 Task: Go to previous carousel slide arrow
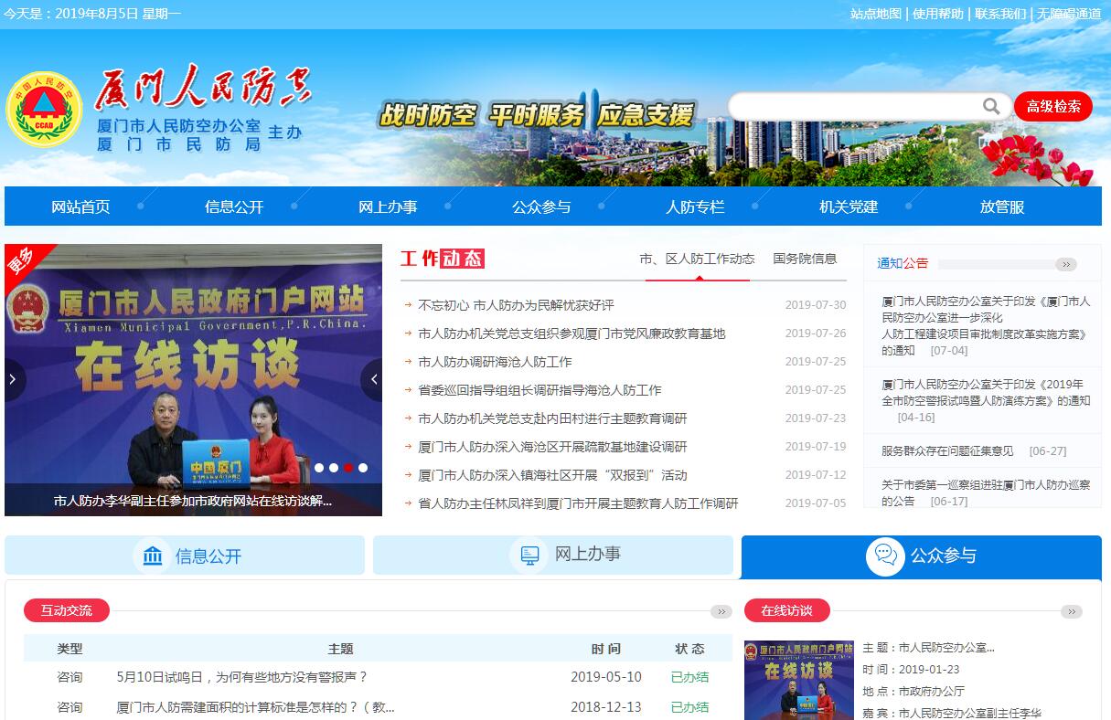coord(14,379)
